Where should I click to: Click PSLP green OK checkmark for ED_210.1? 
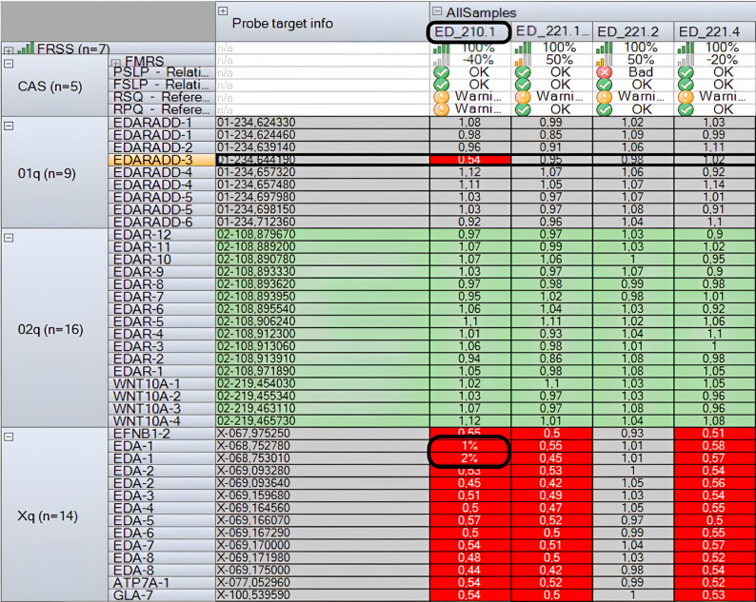pos(441,72)
